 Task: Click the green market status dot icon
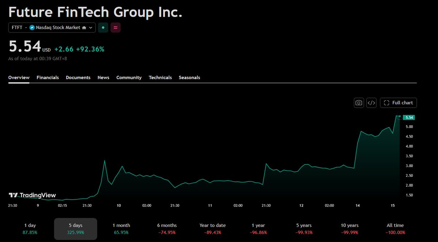(103, 28)
